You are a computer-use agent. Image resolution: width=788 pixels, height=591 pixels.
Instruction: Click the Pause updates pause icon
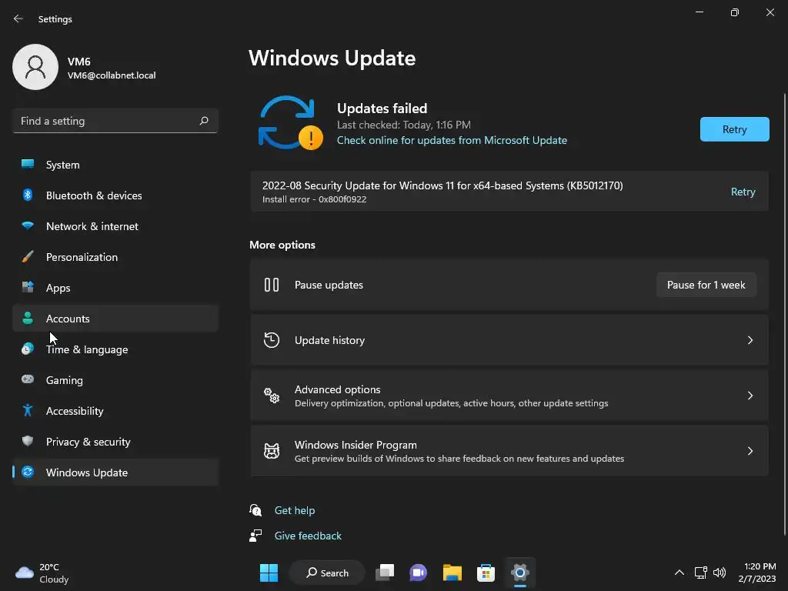(272, 285)
